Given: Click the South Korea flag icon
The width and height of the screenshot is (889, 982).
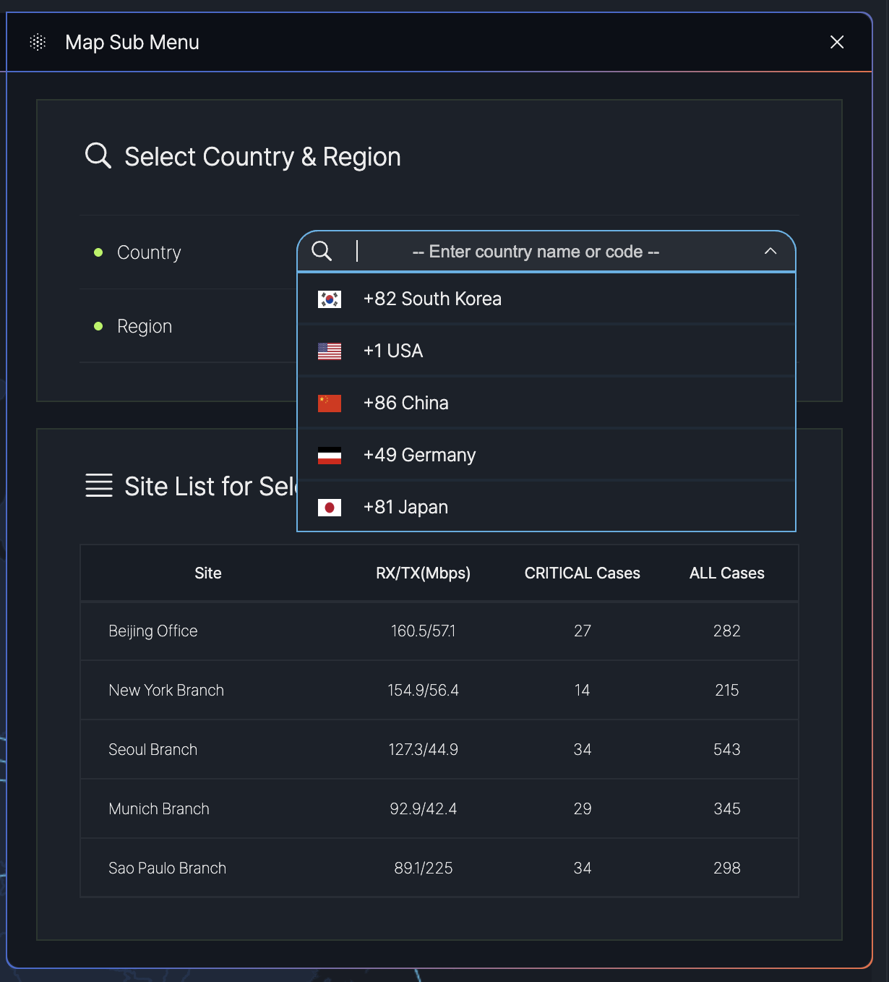Looking at the screenshot, I should (330, 299).
